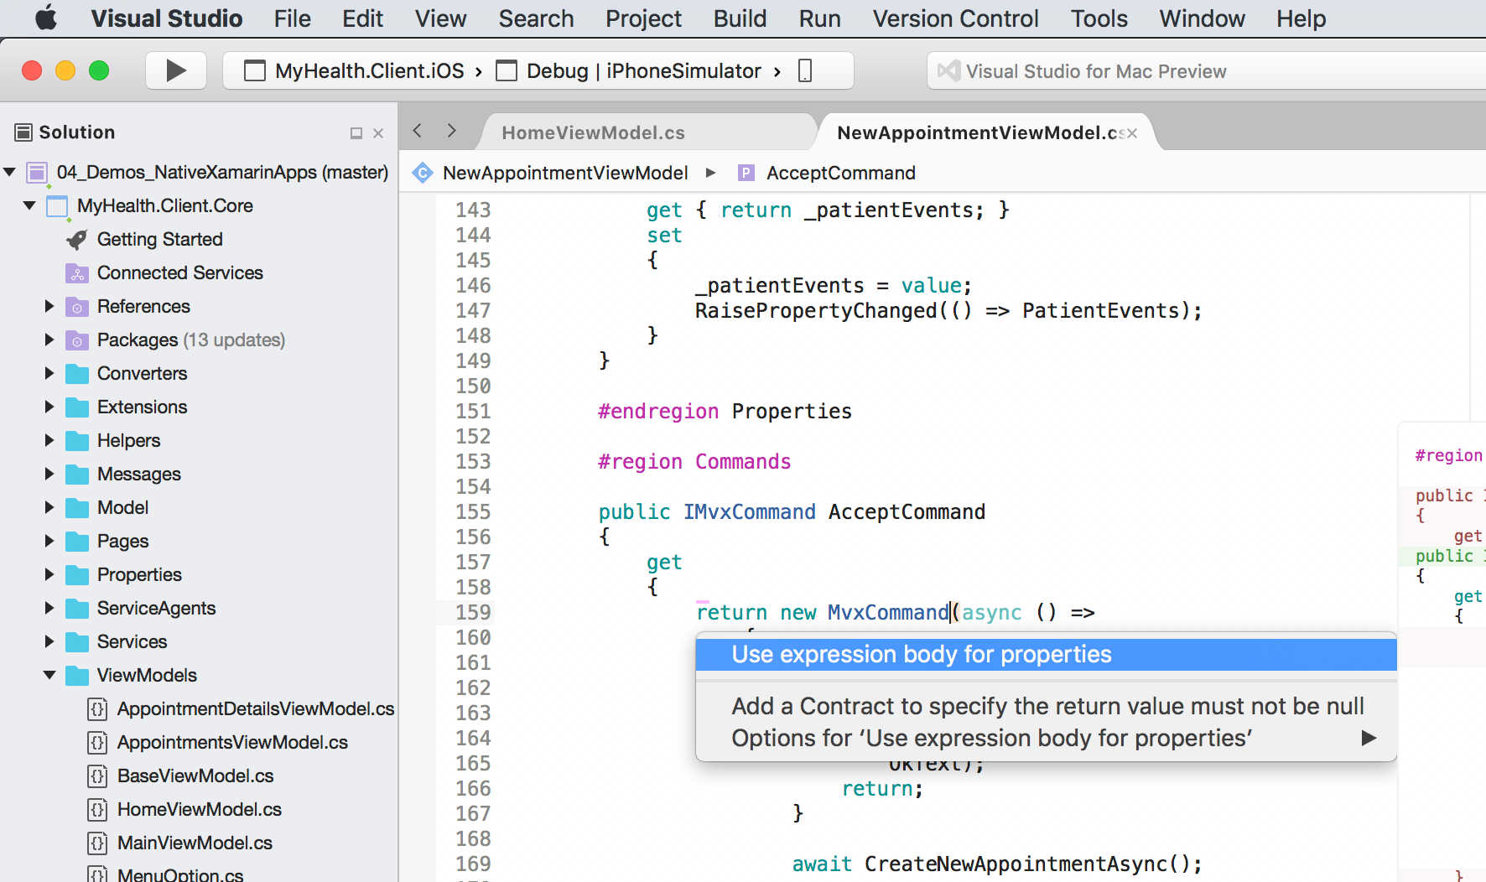Click the Getting Started rocket icon
The width and height of the screenshot is (1486, 882).
[x=76, y=240]
